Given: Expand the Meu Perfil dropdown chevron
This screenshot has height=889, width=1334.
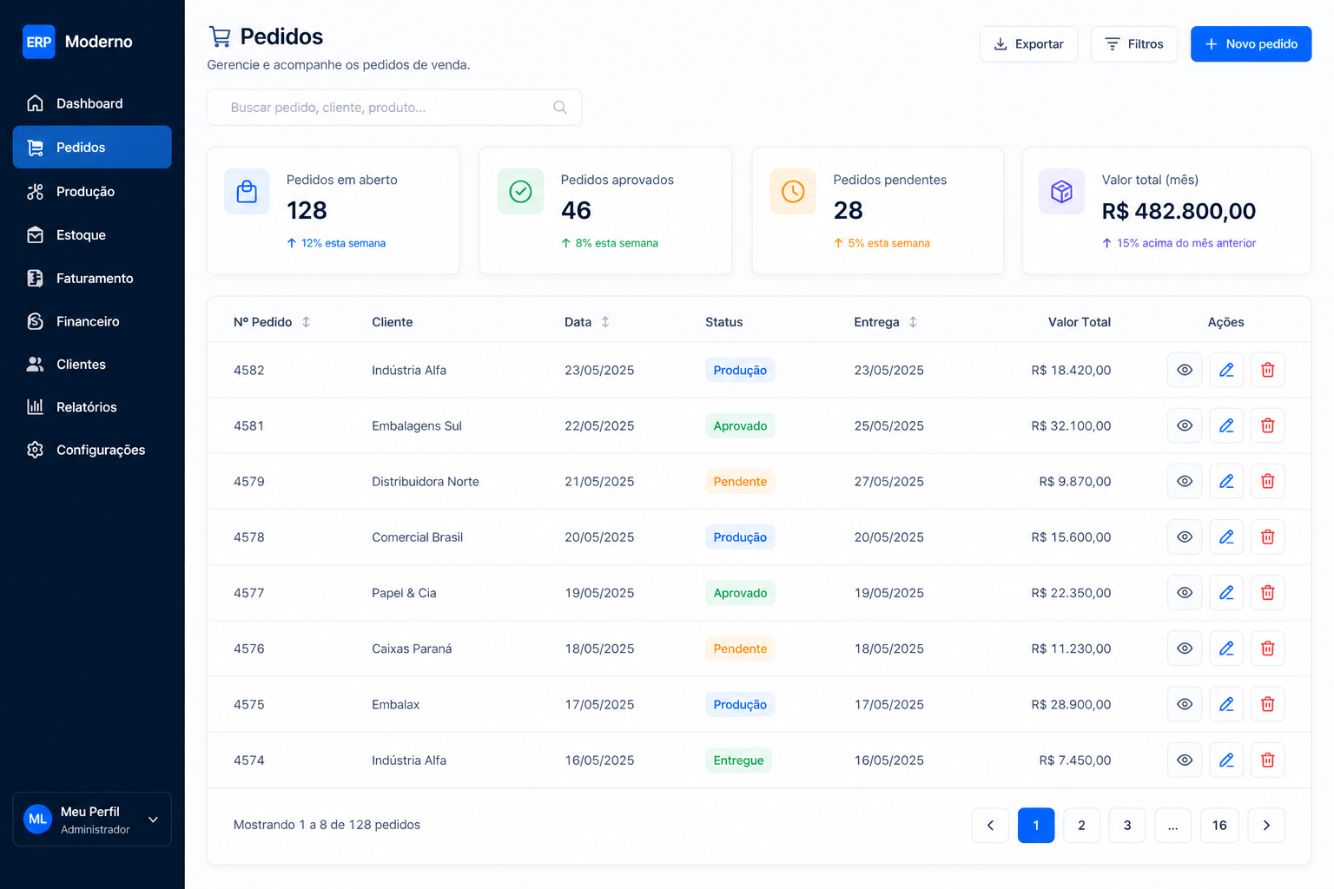Looking at the screenshot, I should (153, 820).
